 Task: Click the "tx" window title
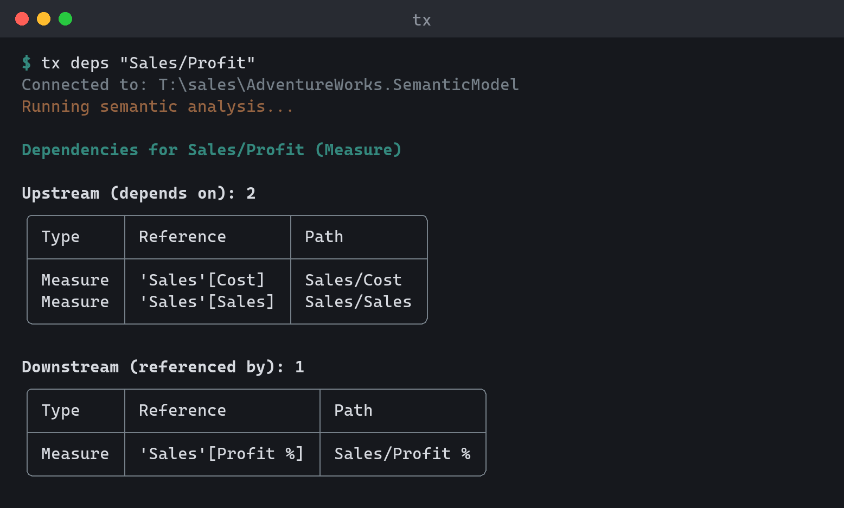point(421,20)
